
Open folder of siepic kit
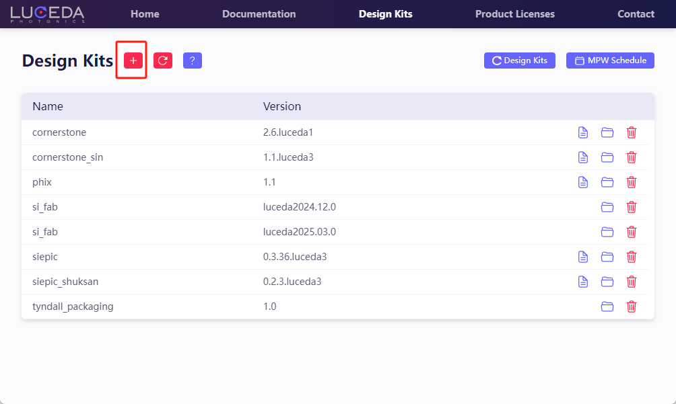pyautogui.click(x=607, y=257)
